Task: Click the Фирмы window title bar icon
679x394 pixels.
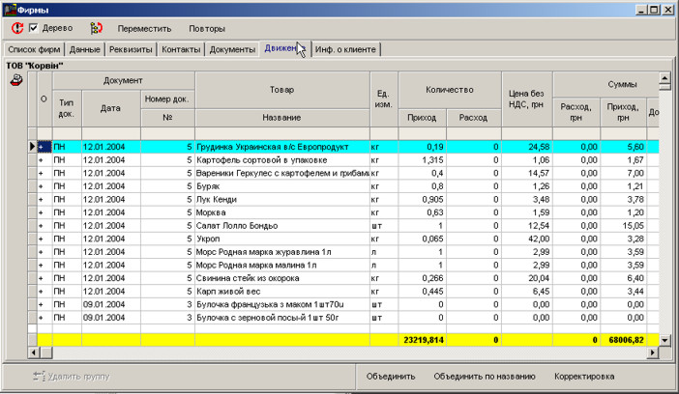Action: coord(9,9)
